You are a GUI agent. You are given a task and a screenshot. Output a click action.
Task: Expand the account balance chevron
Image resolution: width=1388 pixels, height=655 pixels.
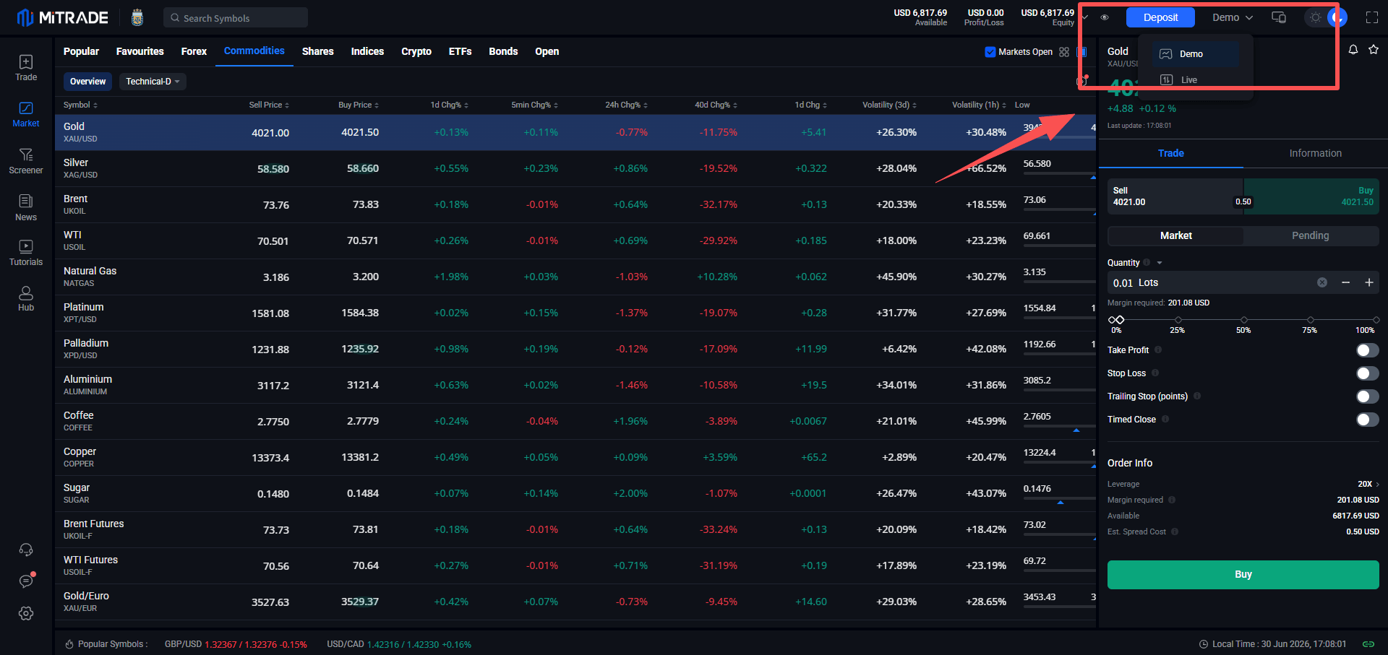pyautogui.click(x=1085, y=17)
